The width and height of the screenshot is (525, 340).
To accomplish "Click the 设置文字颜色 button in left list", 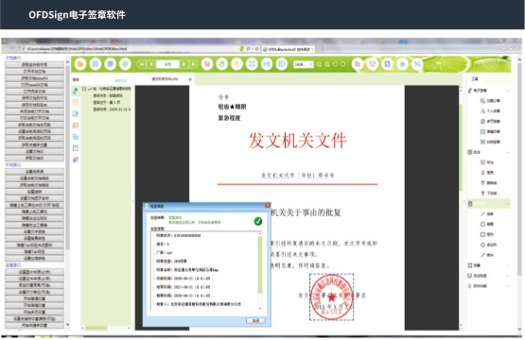I will point(34,231).
